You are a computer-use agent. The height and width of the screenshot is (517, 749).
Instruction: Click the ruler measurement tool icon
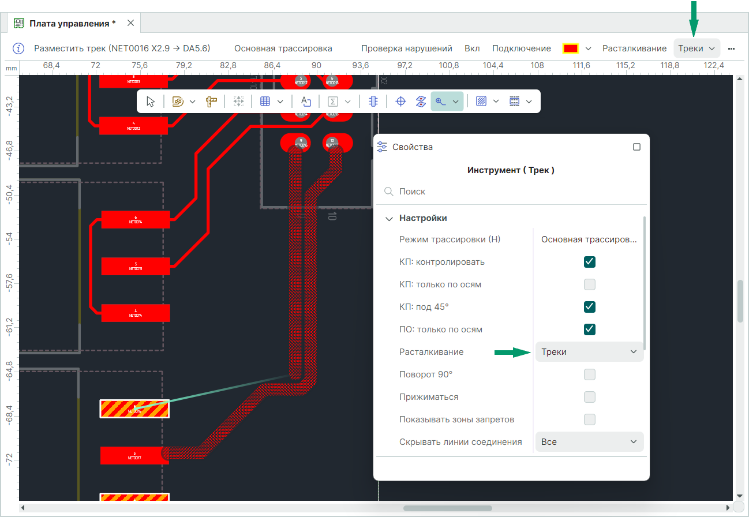[211, 102]
